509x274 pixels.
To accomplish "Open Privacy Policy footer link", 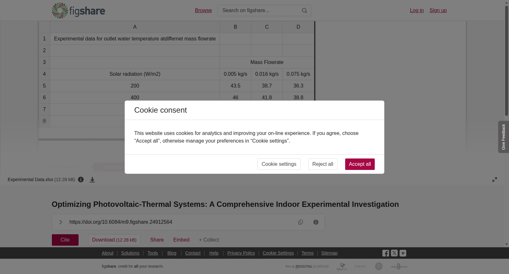I will click(x=241, y=253).
